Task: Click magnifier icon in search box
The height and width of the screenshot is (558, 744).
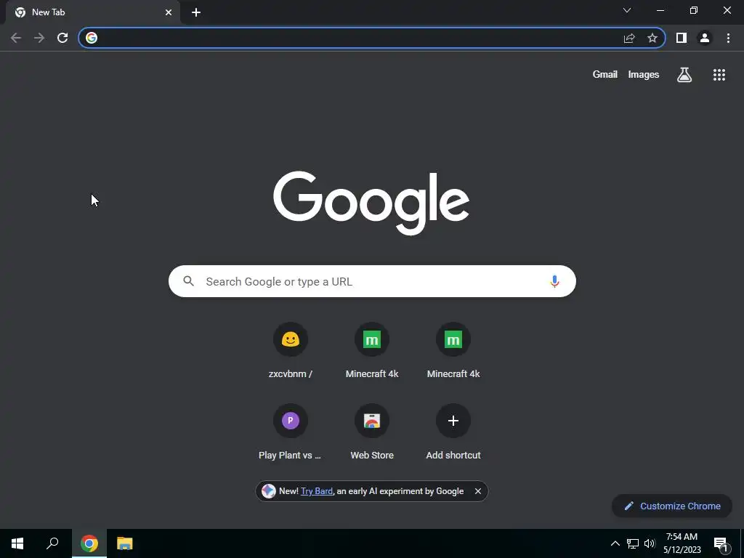Action: [188, 281]
